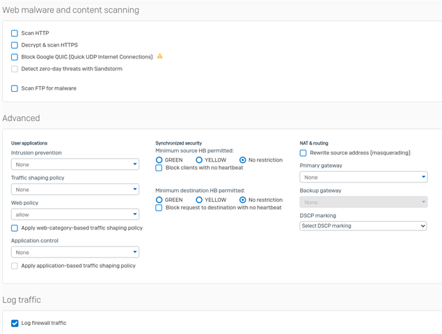Select YELLOW for minimum source HB
This screenshot has height=334, width=442.
click(x=199, y=160)
